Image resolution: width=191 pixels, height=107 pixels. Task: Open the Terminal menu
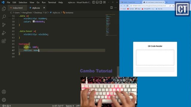coord(52,2)
